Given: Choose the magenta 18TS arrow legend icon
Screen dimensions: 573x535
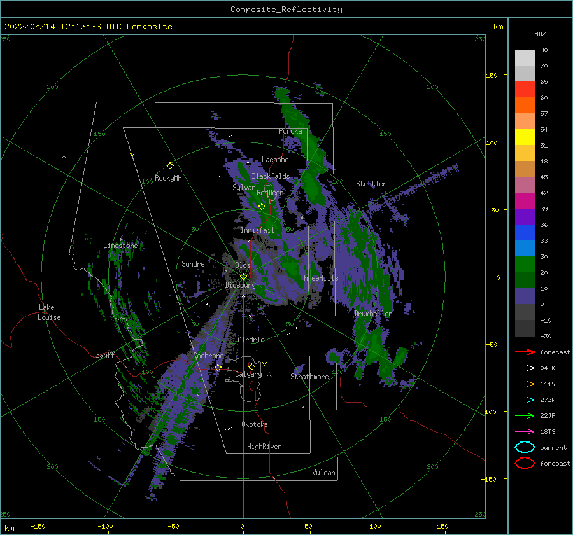Looking at the screenshot, I should click(x=525, y=432).
